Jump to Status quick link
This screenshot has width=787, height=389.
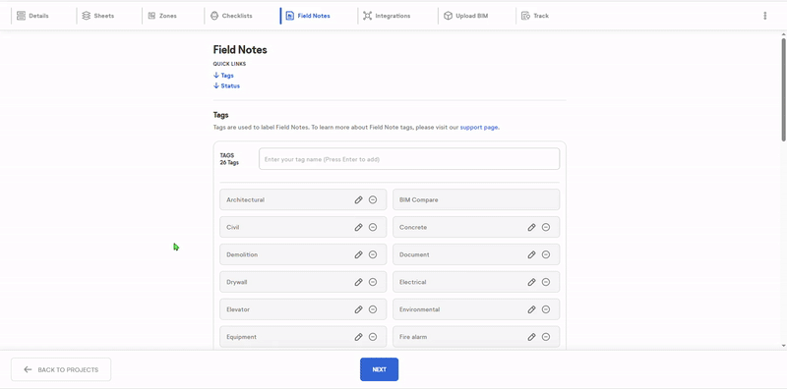coord(226,85)
